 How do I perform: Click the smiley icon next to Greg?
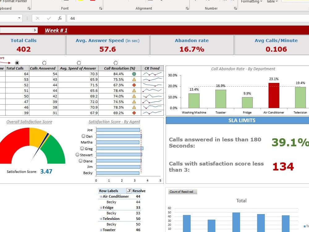tap(82, 148)
